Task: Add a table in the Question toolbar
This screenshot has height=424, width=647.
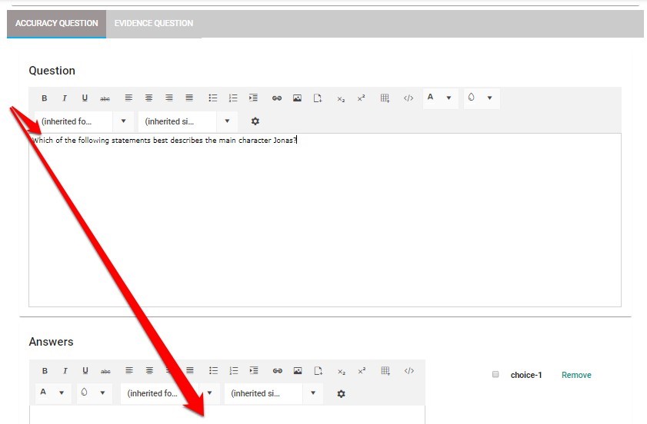Action: [385, 98]
